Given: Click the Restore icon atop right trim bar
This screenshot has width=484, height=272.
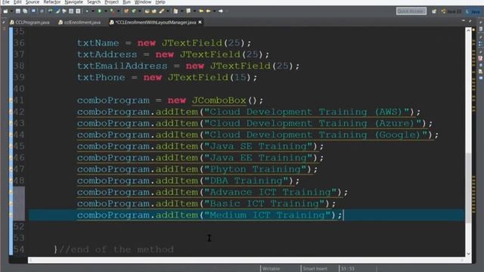Looking at the screenshot, I should click(x=481, y=23).
